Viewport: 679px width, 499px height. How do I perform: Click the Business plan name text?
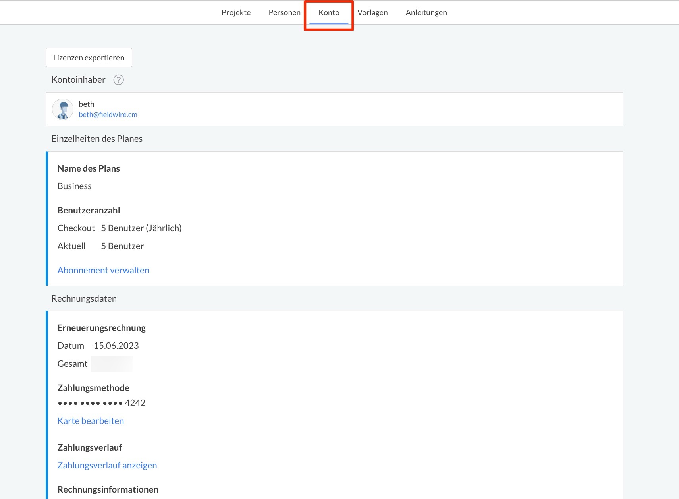click(74, 186)
